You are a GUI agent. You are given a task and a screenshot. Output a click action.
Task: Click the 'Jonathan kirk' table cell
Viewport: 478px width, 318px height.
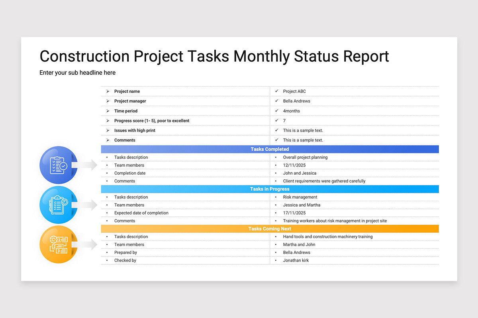355,260
